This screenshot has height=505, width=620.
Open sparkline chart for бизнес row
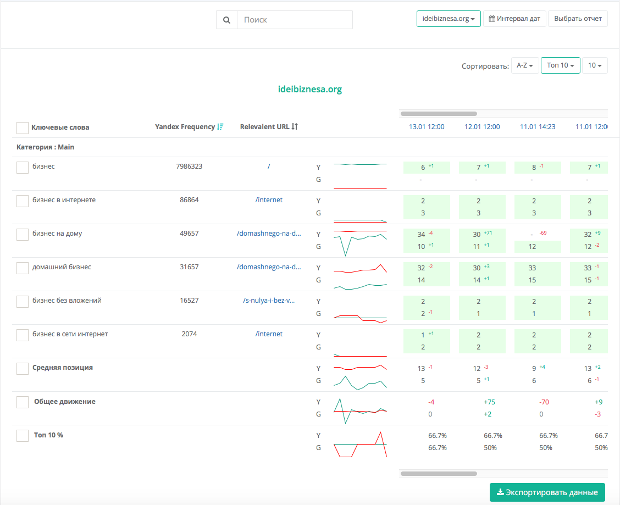pos(360,176)
